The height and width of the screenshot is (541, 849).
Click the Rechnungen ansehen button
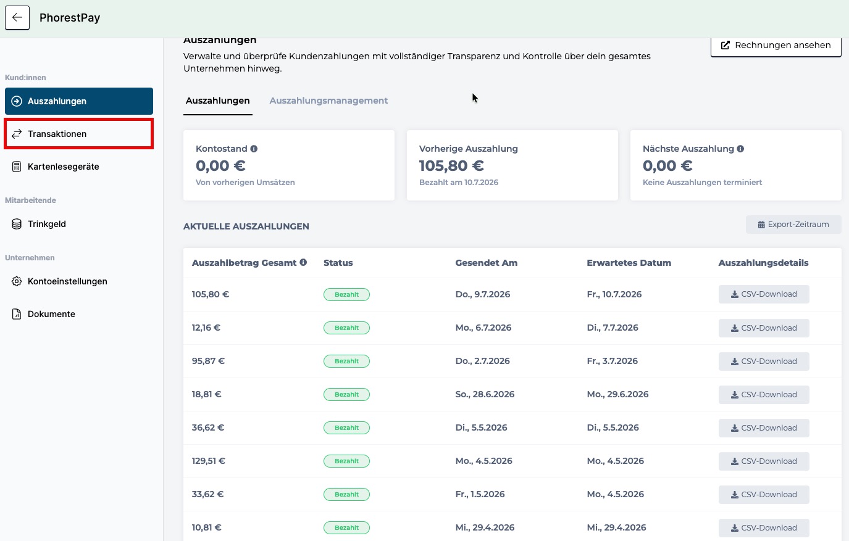tap(776, 46)
